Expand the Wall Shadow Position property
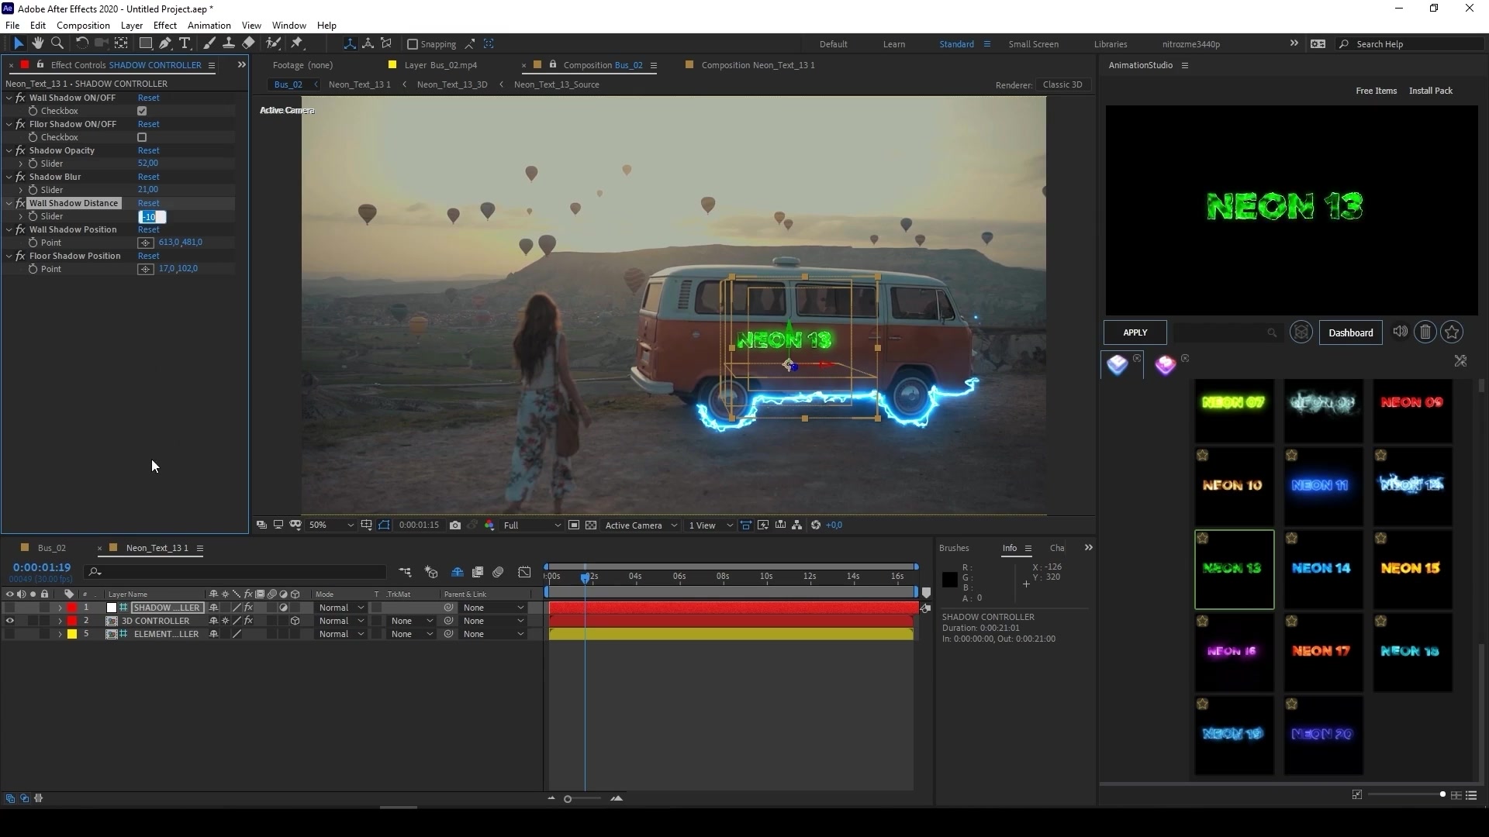Screen dimensions: 1489x837 (x=10, y=229)
